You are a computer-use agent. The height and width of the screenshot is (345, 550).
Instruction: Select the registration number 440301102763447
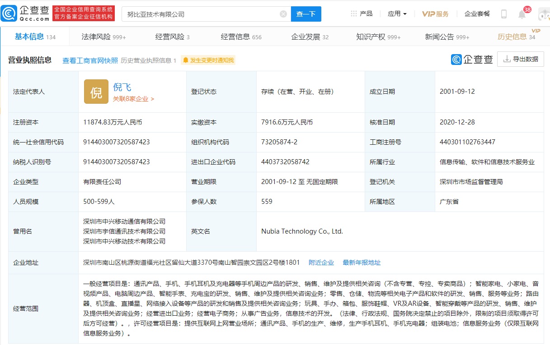tap(467, 142)
